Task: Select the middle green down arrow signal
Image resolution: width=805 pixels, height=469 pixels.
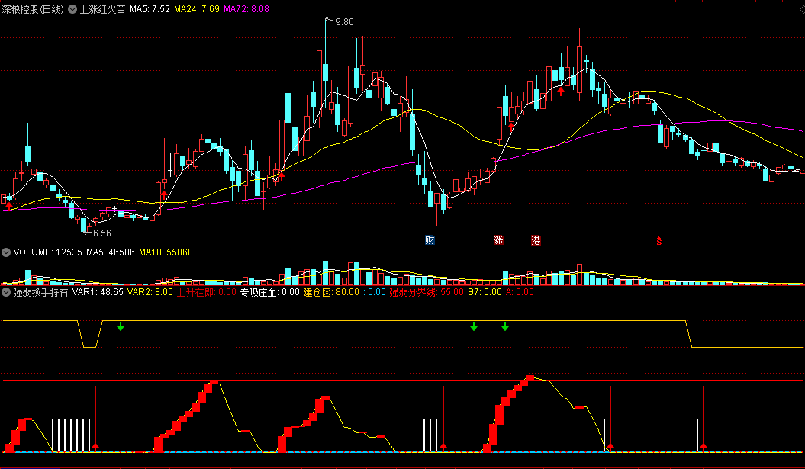Action: tap(474, 326)
